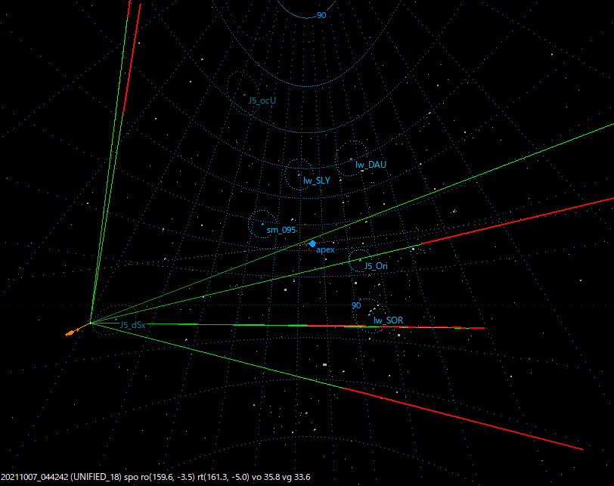This screenshot has width=614, height=486.
Task: Select the lw_SOR shower label
Action: pyautogui.click(x=387, y=320)
